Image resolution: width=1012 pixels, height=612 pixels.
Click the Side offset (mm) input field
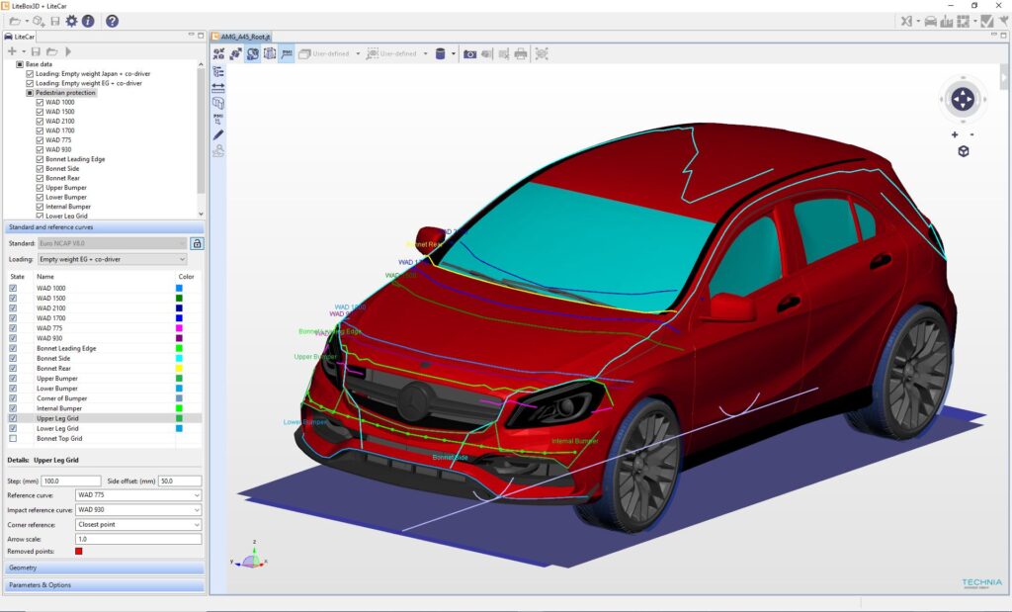[180, 481]
